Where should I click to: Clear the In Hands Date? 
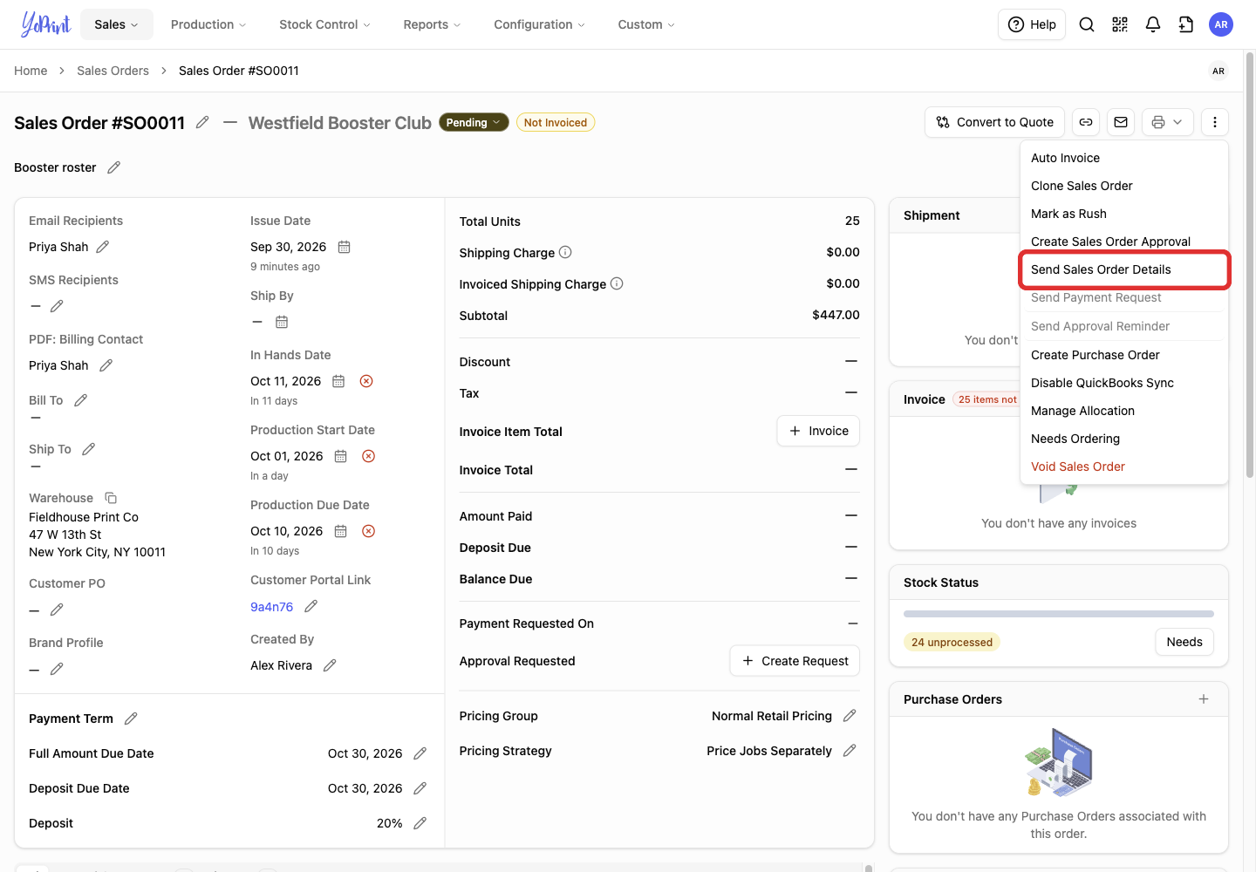tap(366, 381)
